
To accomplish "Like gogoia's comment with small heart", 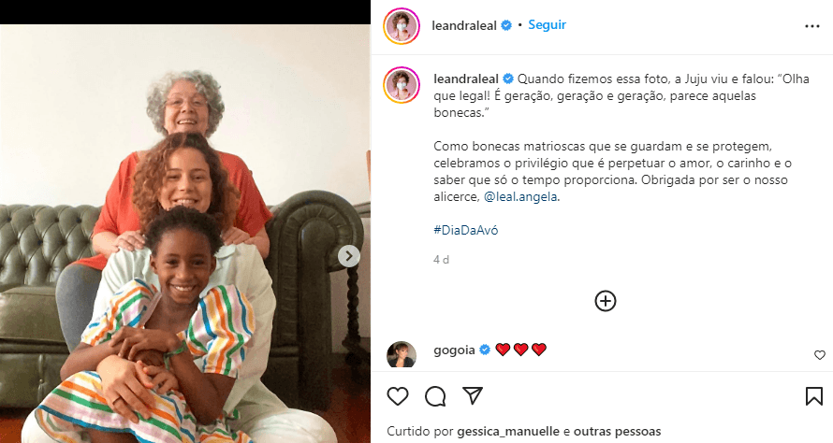I will [820, 355].
